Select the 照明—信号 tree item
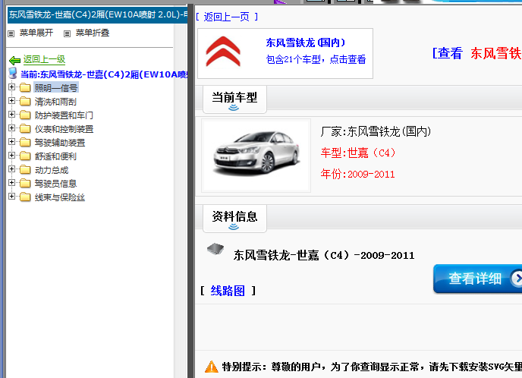Viewport: 522px width, 378px height. [x=56, y=88]
